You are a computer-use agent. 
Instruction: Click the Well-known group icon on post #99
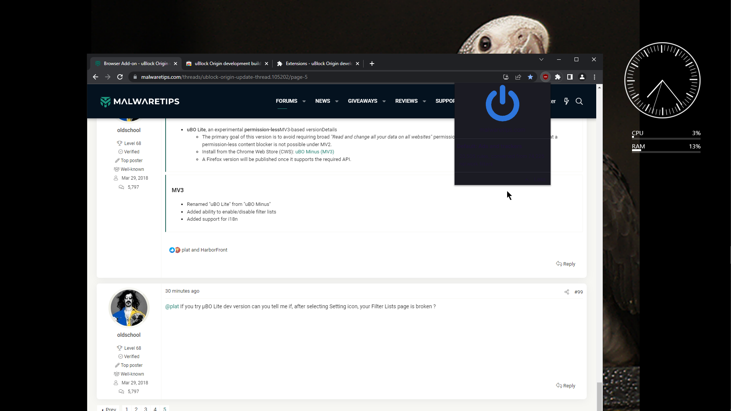[117, 374]
